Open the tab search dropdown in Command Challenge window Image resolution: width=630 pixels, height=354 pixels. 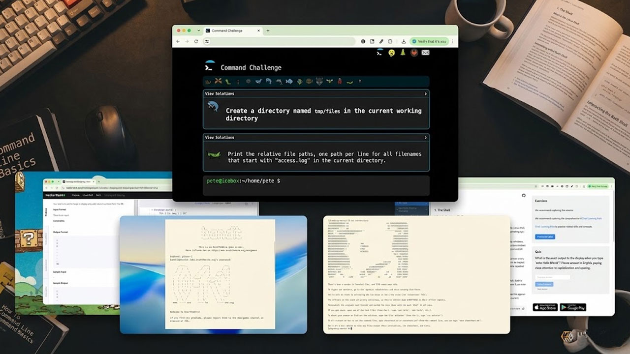click(x=198, y=30)
